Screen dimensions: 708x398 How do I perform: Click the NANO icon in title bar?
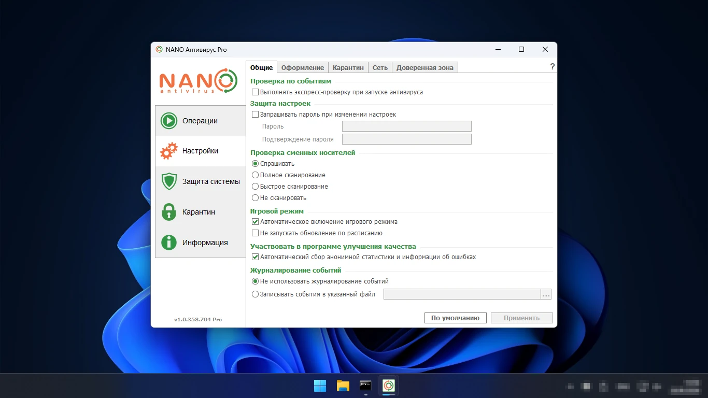159,50
